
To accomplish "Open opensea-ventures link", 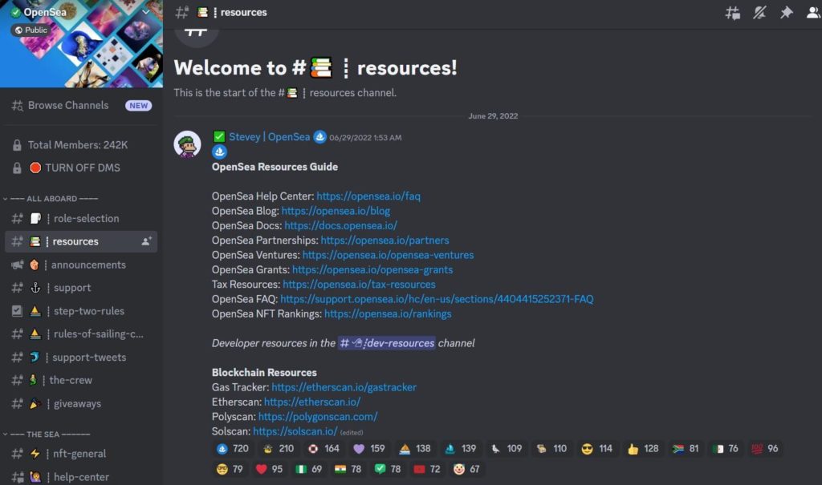I will click(388, 255).
